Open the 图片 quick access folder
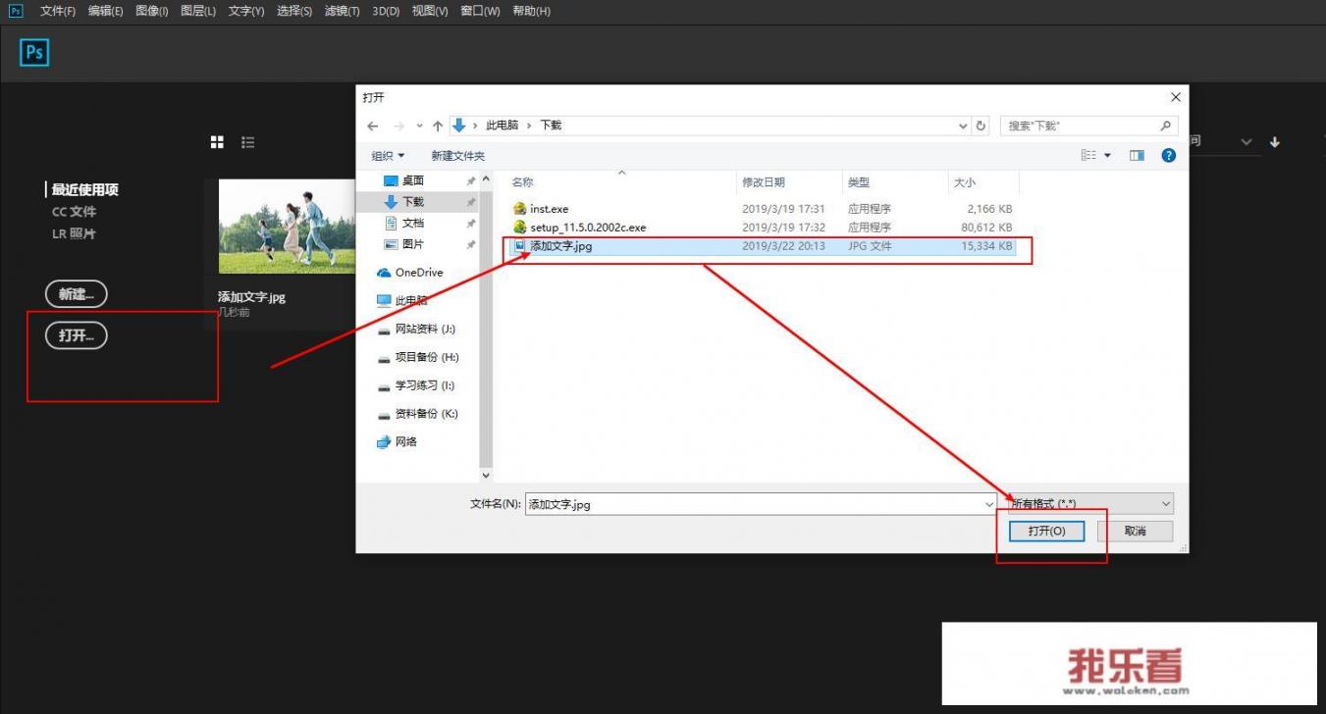This screenshot has width=1326, height=714. [x=404, y=244]
